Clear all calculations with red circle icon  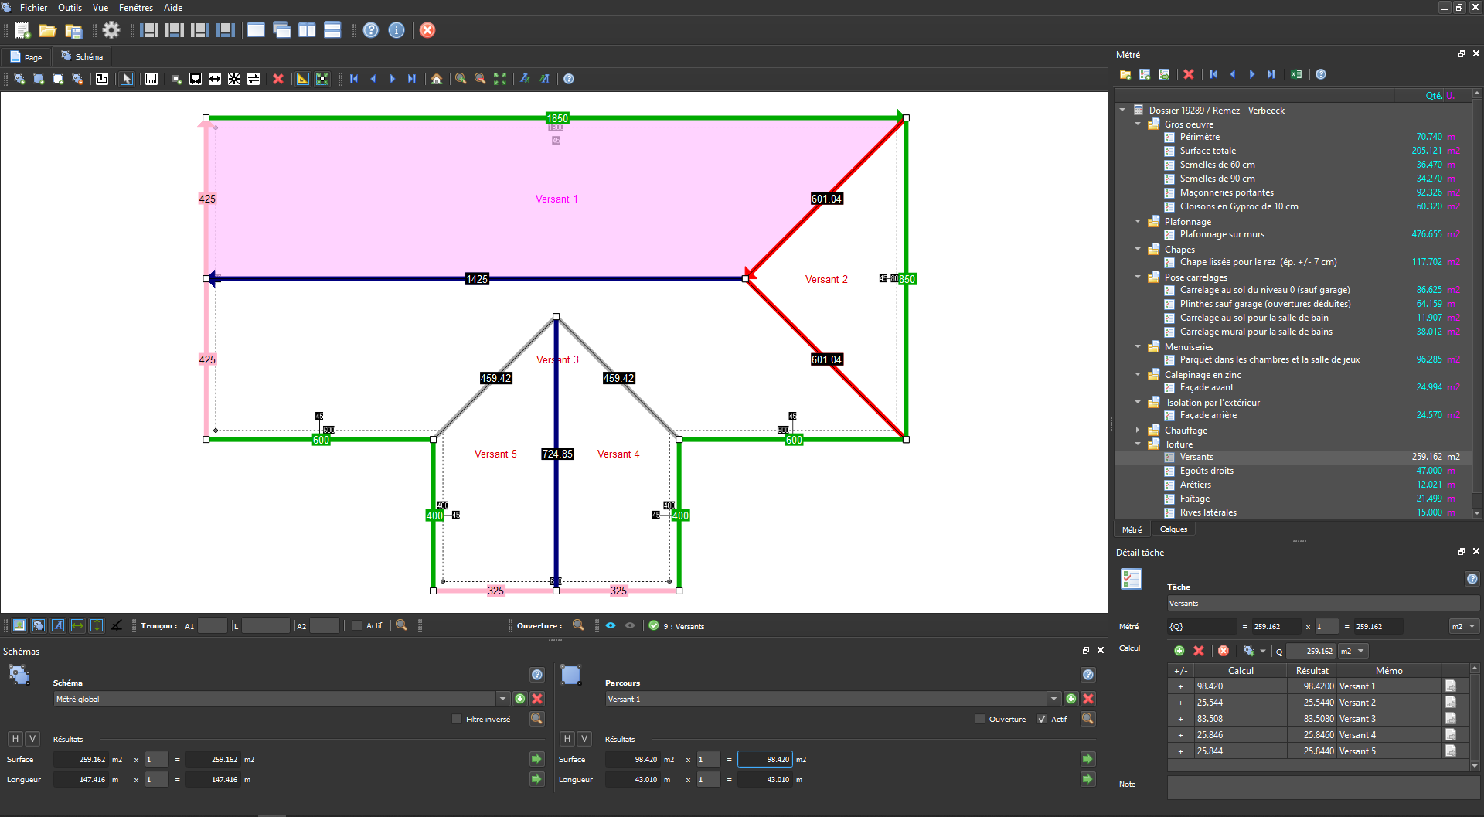(1224, 651)
